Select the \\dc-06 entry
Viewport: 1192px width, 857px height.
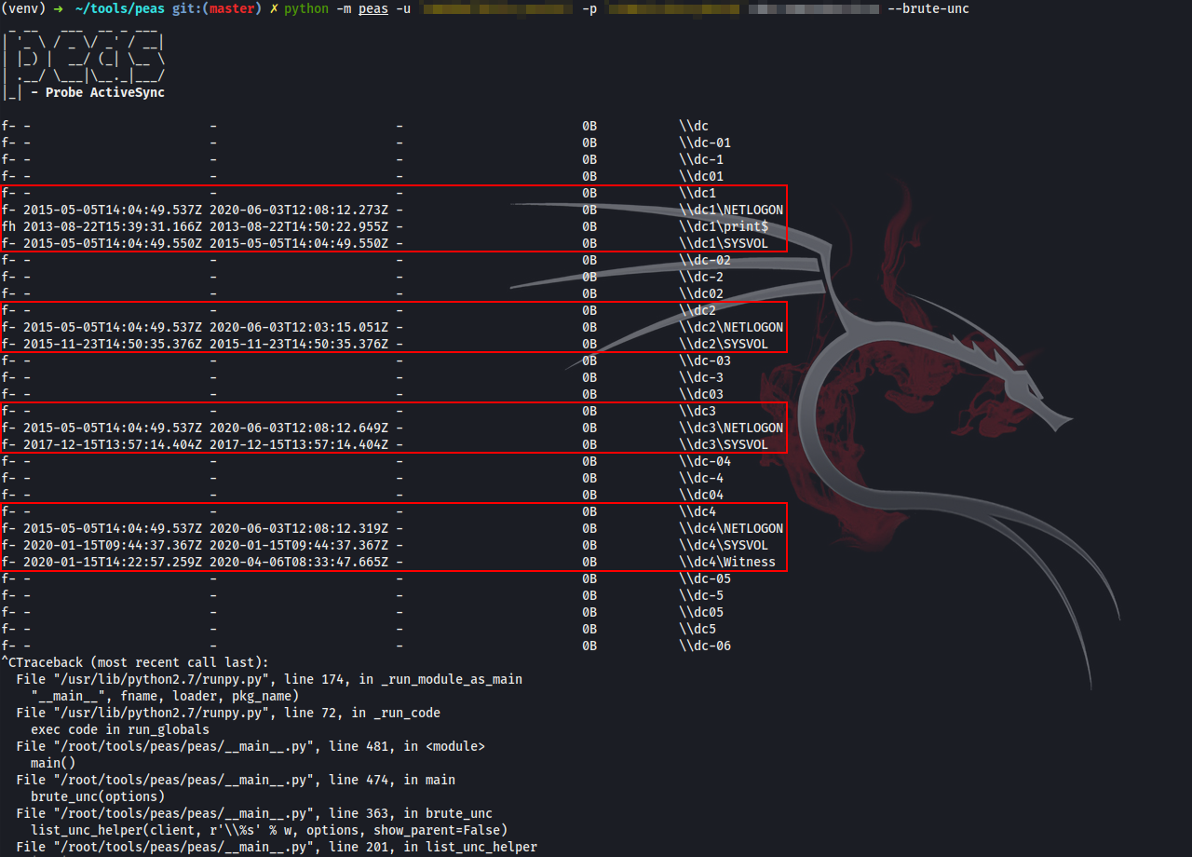point(705,646)
